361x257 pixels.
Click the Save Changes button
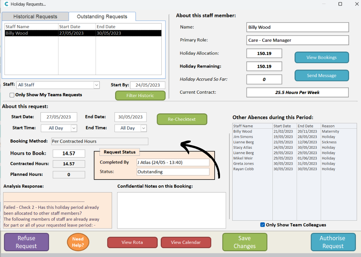(244, 242)
